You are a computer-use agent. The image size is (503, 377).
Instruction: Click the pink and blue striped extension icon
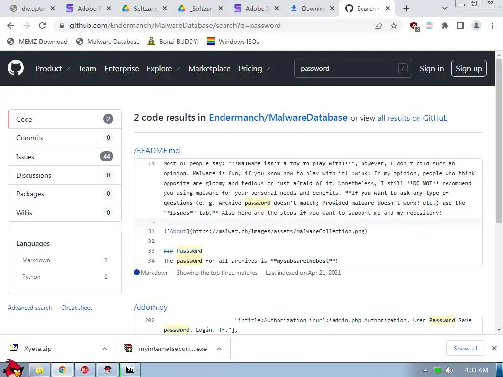click(429, 26)
